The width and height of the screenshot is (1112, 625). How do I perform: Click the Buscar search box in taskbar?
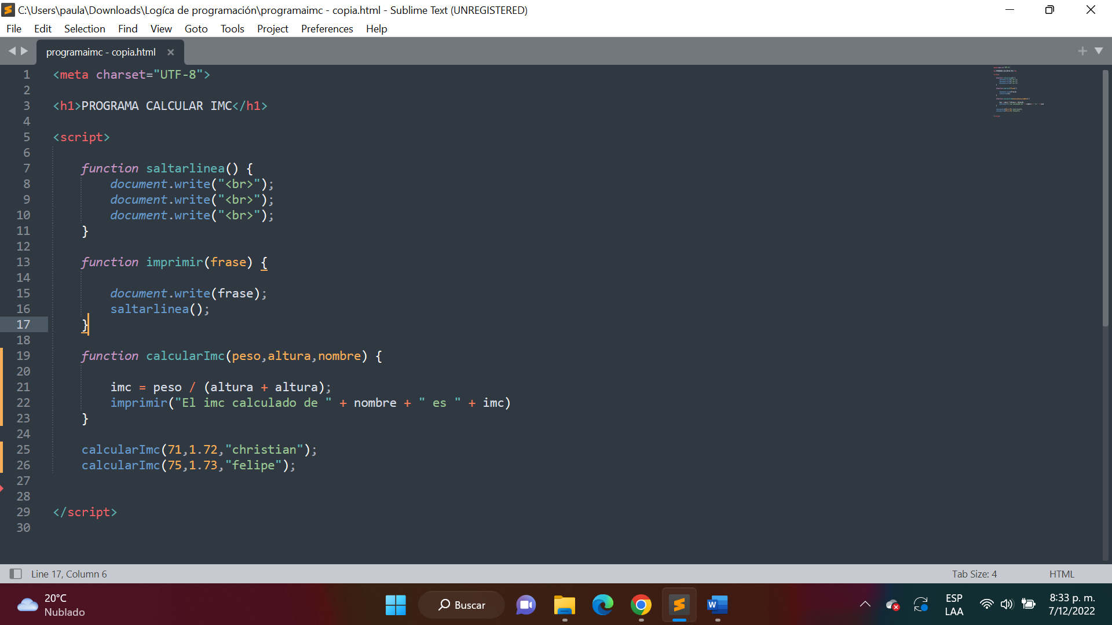(x=462, y=605)
